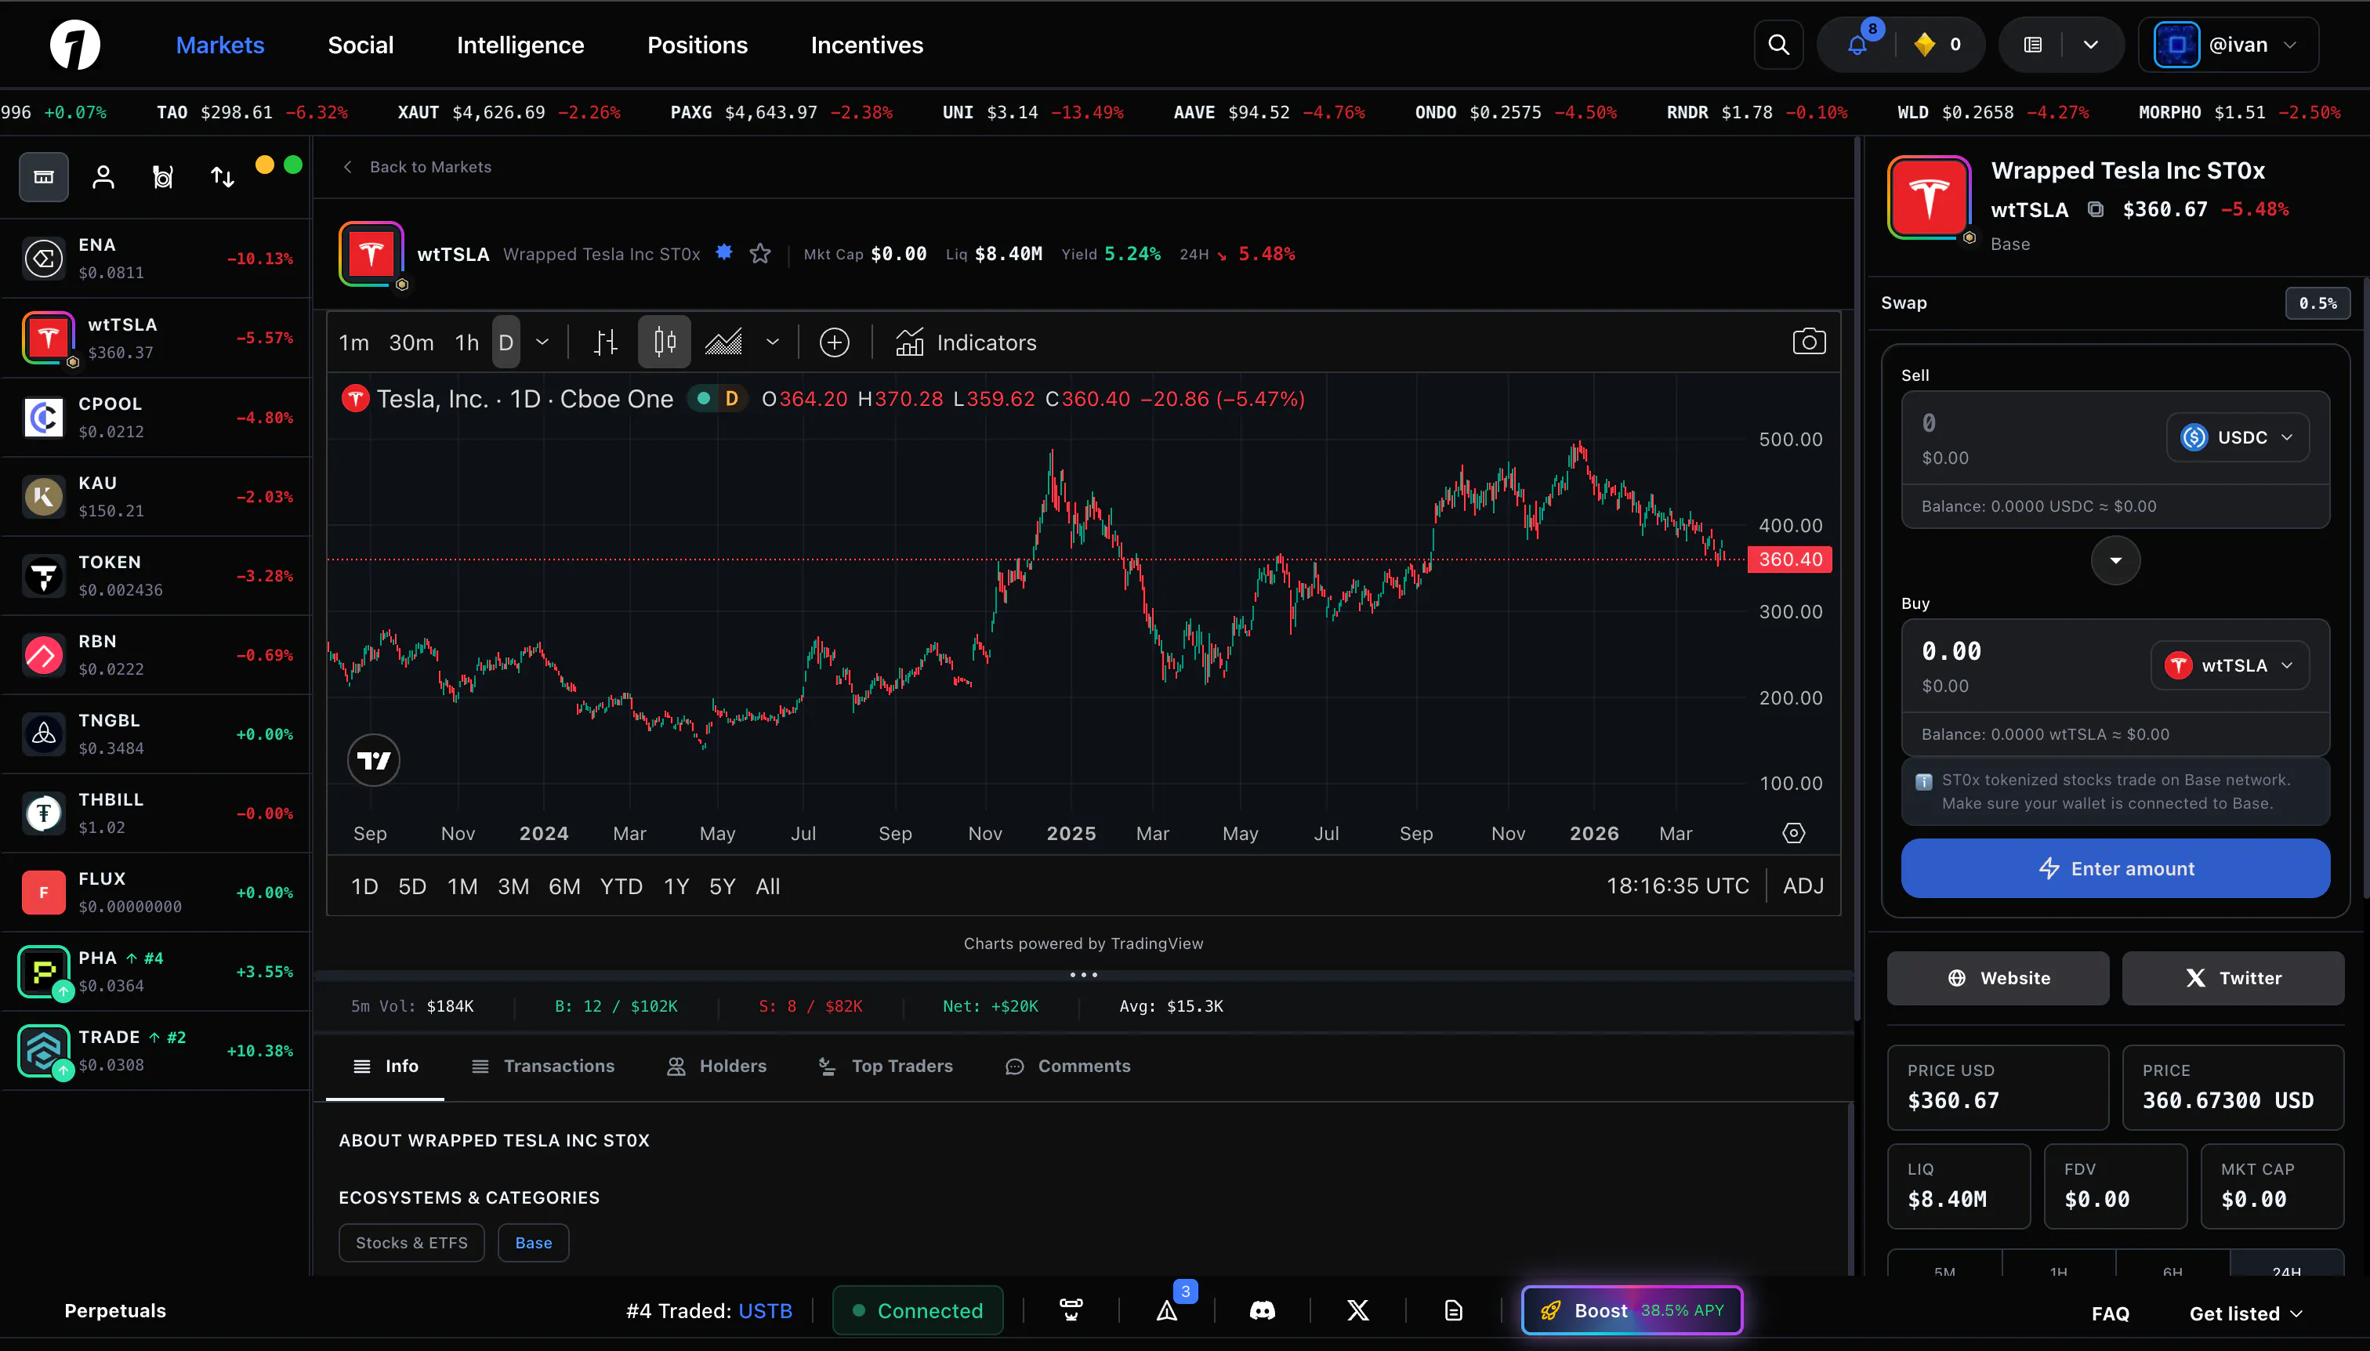Toggle ADJ adjusted data on chart
Image resolution: width=2370 pixels, height=1351 pixels.
pos(1803,886)
